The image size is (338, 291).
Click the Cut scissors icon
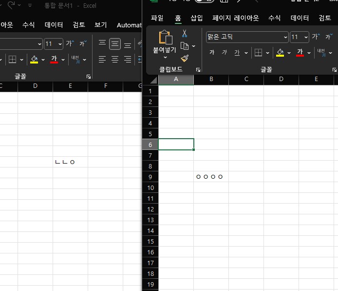tap(185, 34)
